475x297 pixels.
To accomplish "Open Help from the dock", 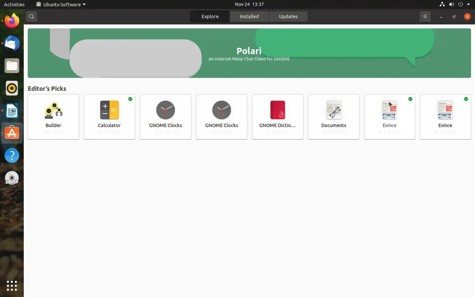I will 12,155.
